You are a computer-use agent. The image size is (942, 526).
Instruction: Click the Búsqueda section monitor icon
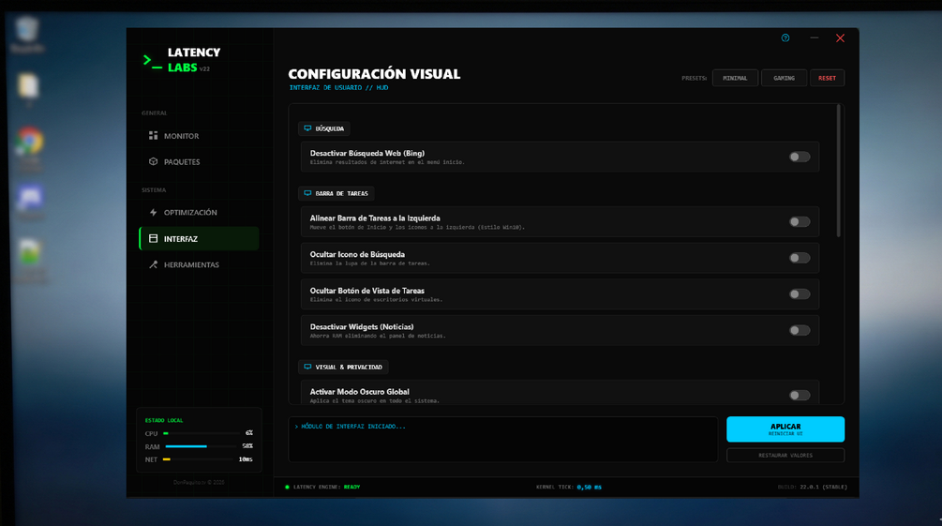pyautogui.click(x=307, y=128)
